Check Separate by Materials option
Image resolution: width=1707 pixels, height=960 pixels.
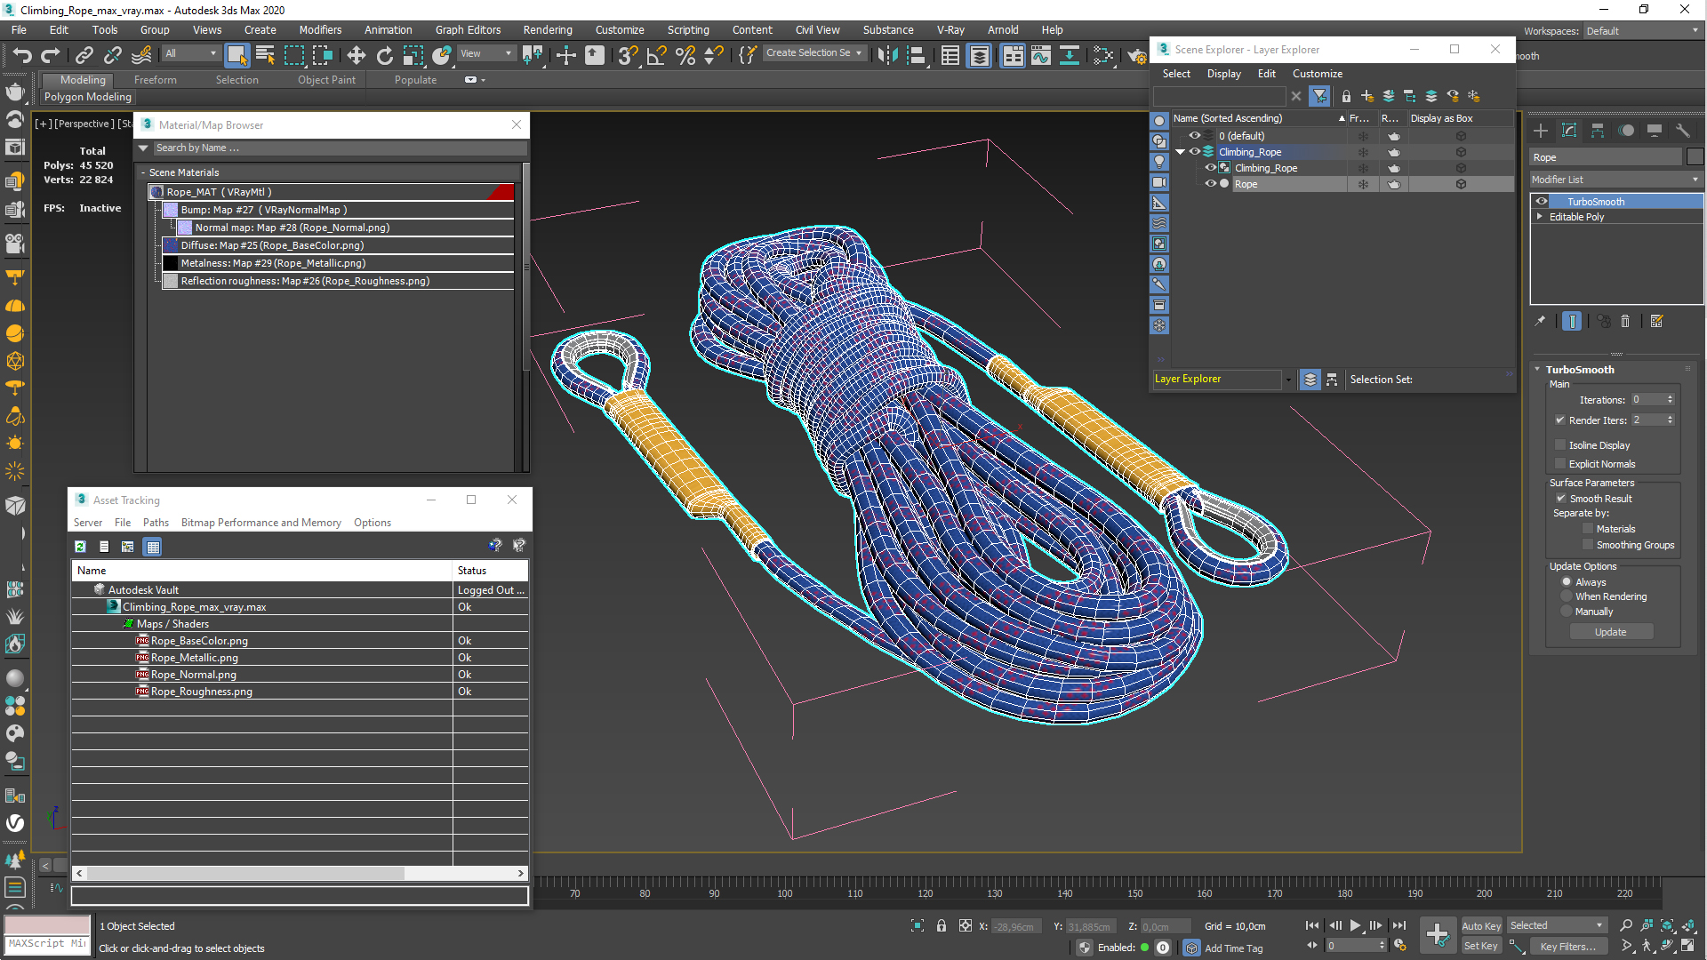tap(1588, 529)
